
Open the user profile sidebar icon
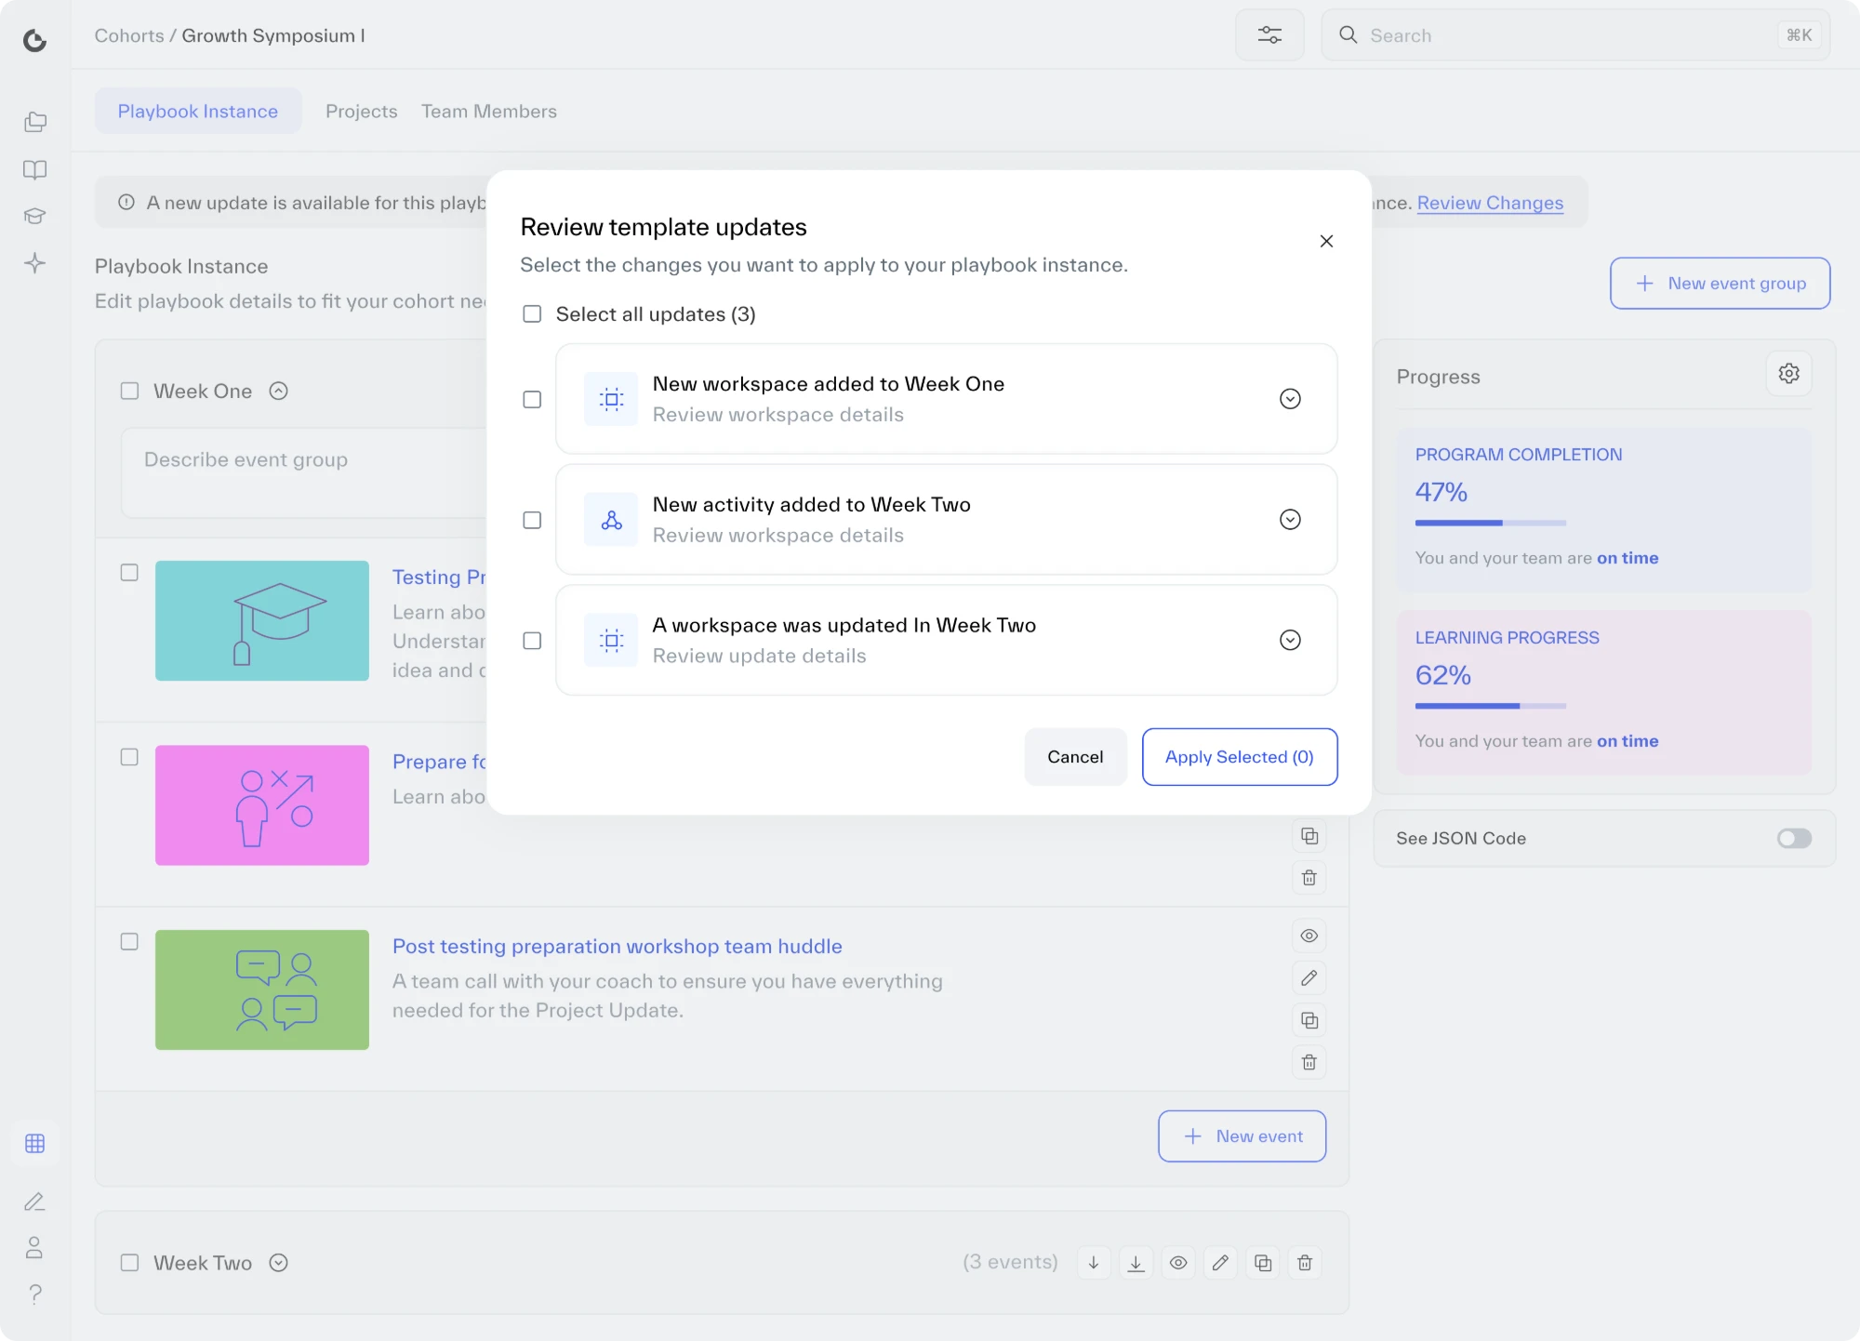(34, 1247)
